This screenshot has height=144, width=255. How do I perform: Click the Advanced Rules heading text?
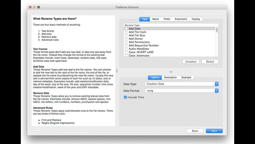(43, 108)
